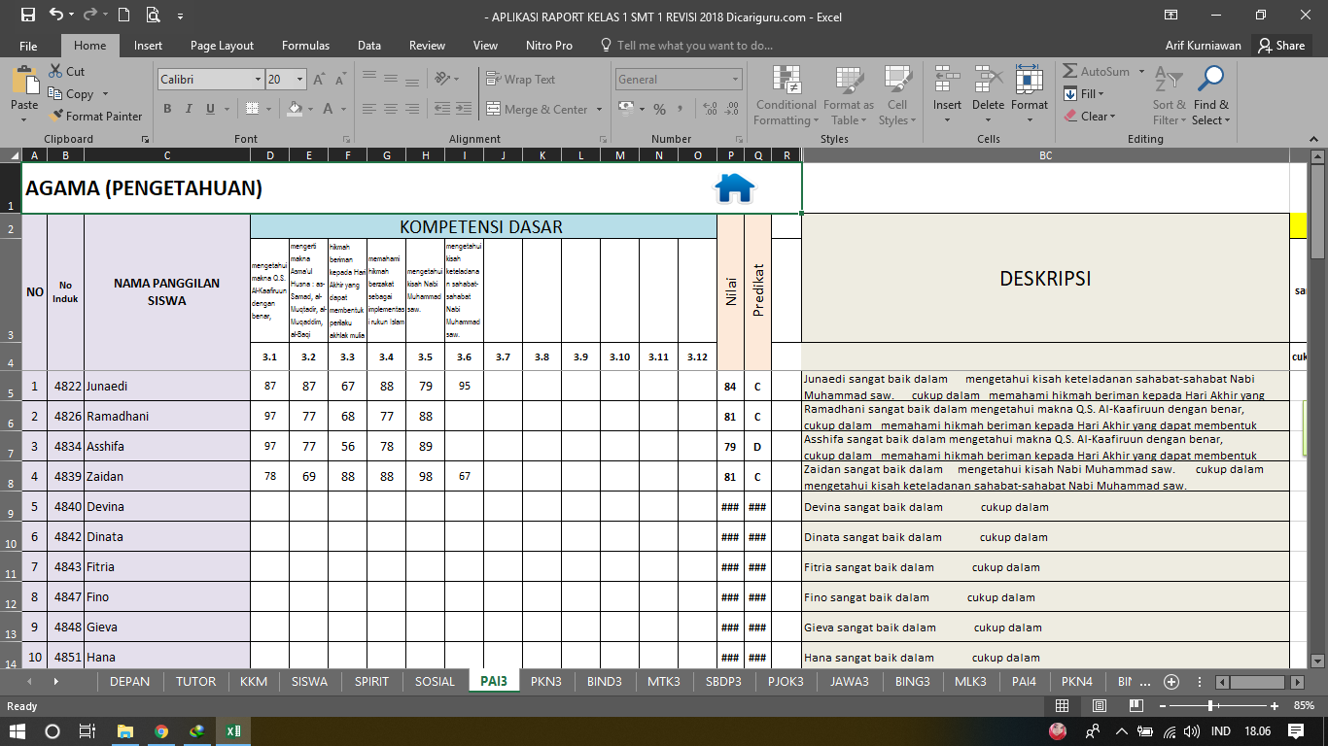Expand the Merge & Center dropdown arrow
The height and width of the screenshot is (746, 1328).
point(599,110)
